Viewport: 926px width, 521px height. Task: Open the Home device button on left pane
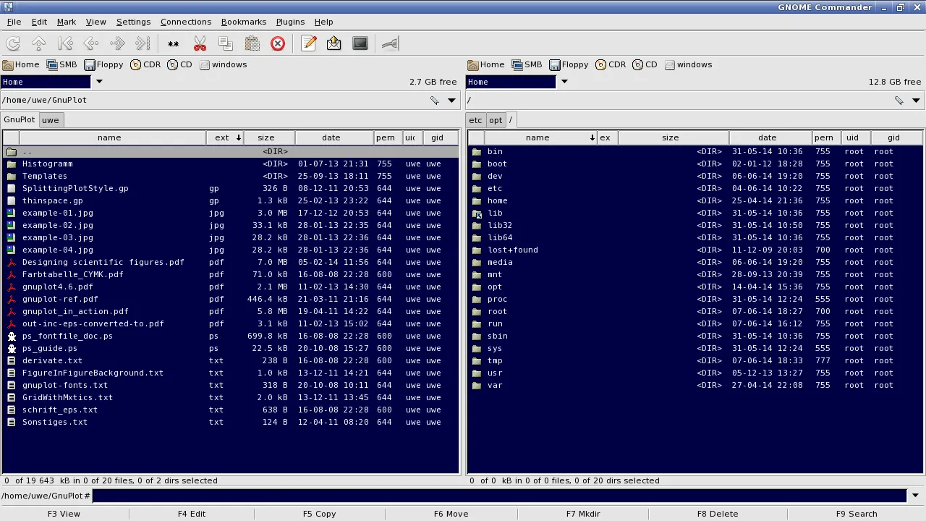22,64
